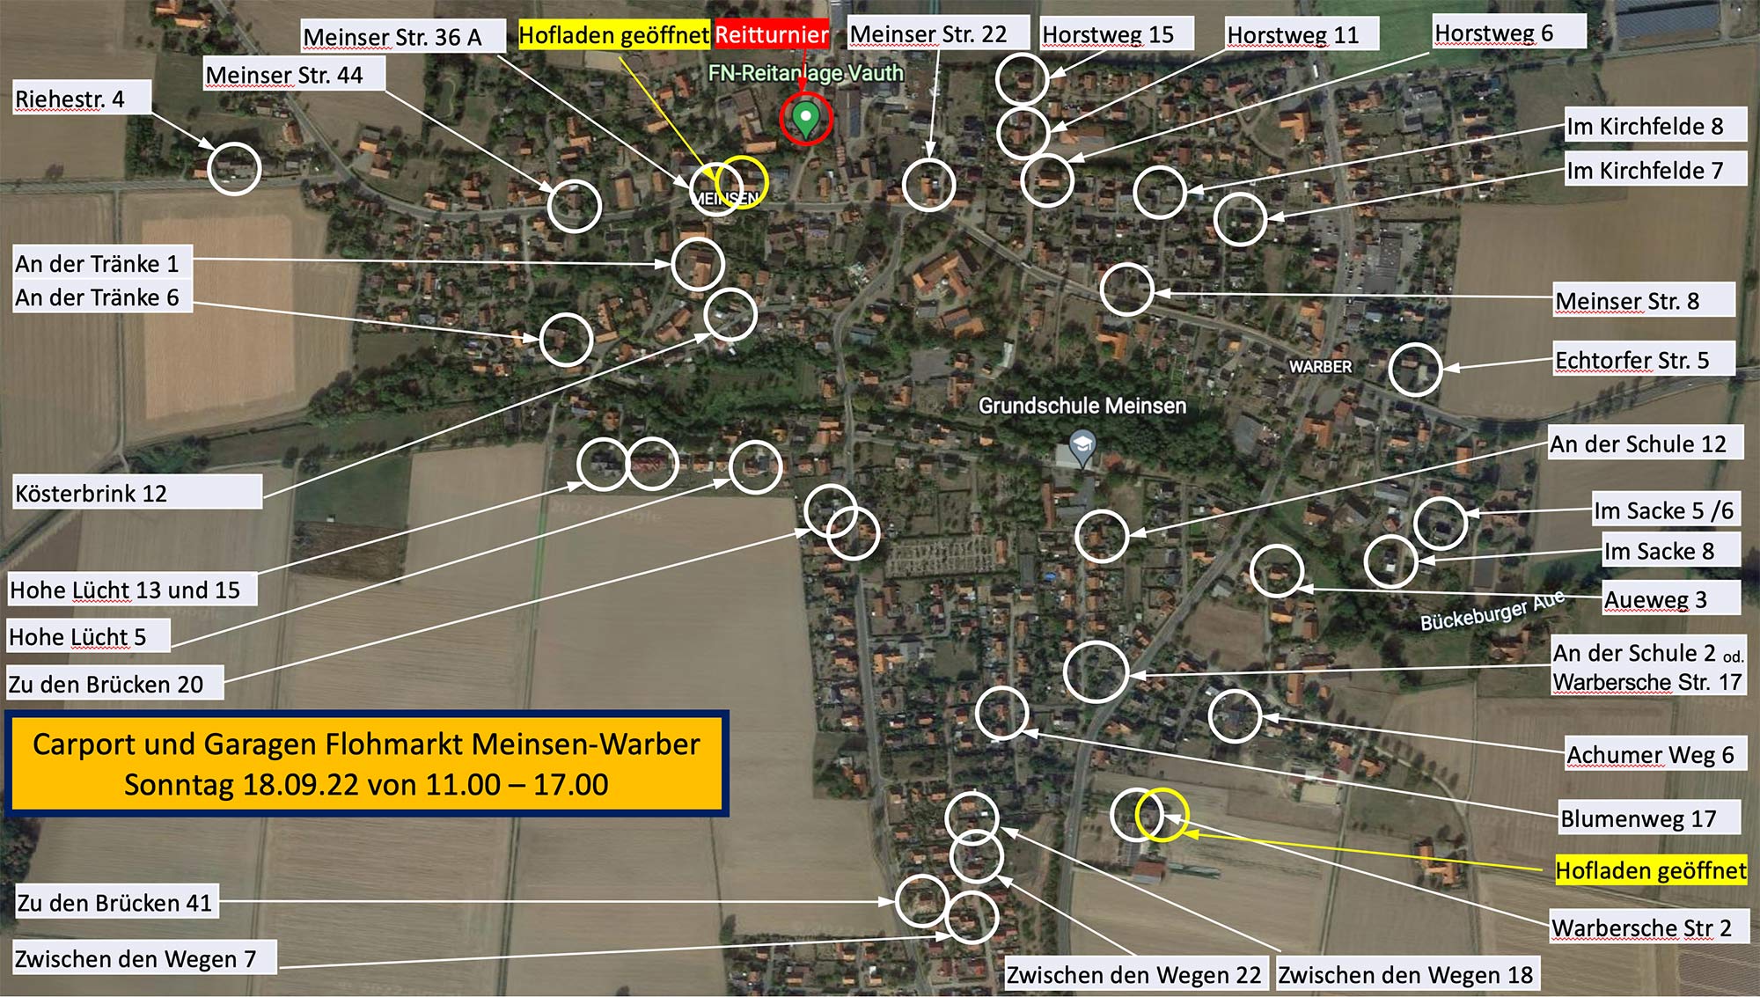Image resolution: width=1760 pixels, height=997 pixels.
Task: Click the yellow circle marker near Warbersche Str 2
Action: pyautogui.click(x=1162, y=815)
